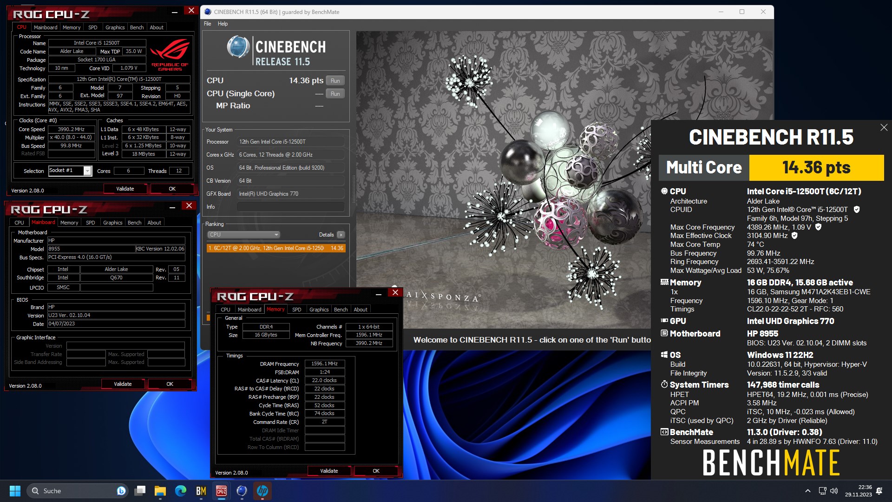Click Validate in Memory CPU-Z window
The width and height of the screenshot is (892, 502).
tap(329, 471)
